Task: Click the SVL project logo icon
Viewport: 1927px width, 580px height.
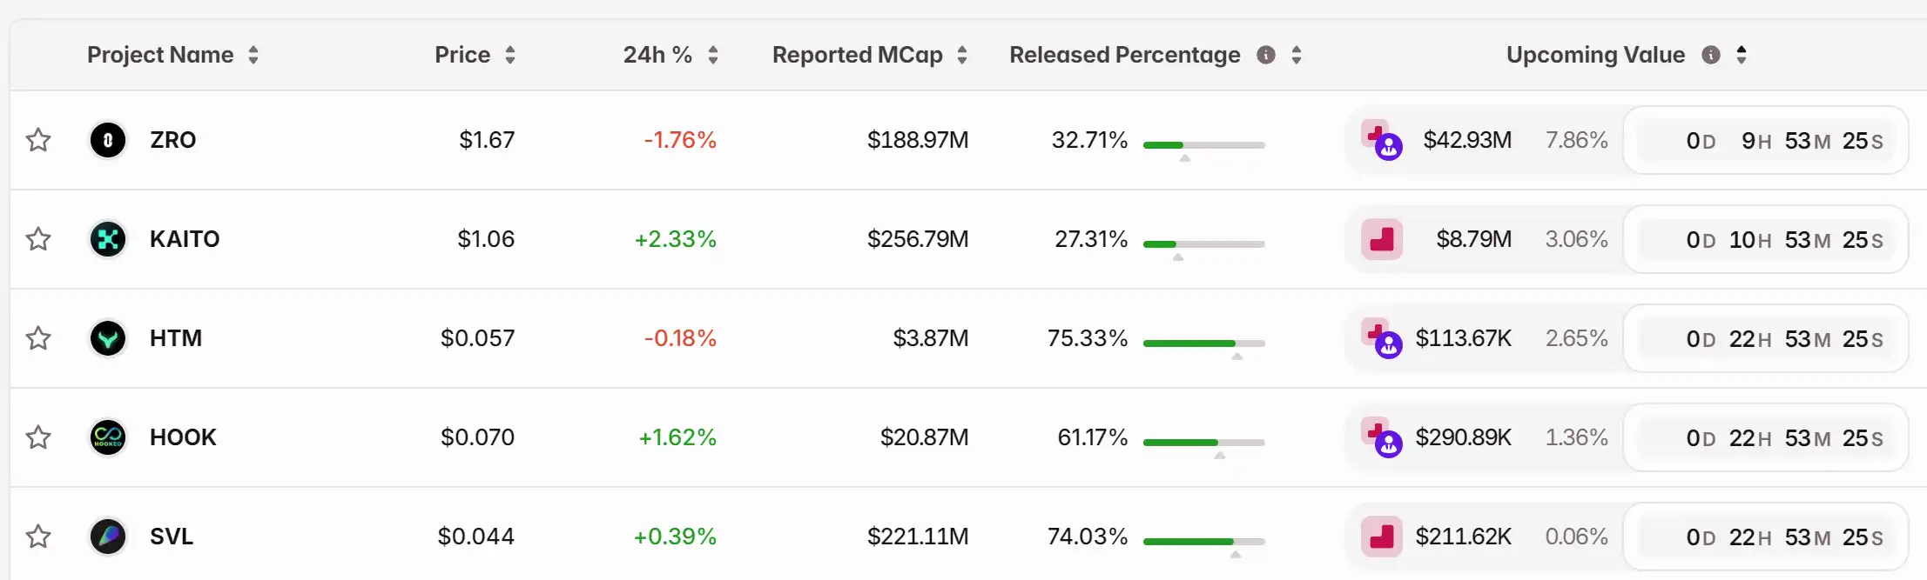Action: (x=108, y=537)
